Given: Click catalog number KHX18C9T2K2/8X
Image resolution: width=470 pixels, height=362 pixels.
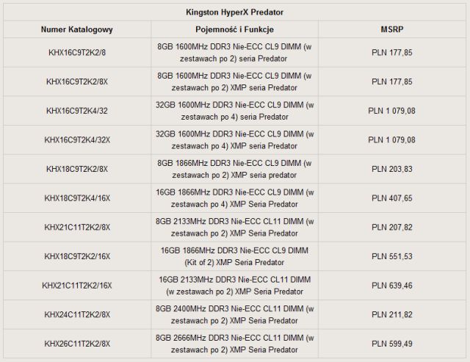Looking at the screenshot, I should tap(77, 169).
